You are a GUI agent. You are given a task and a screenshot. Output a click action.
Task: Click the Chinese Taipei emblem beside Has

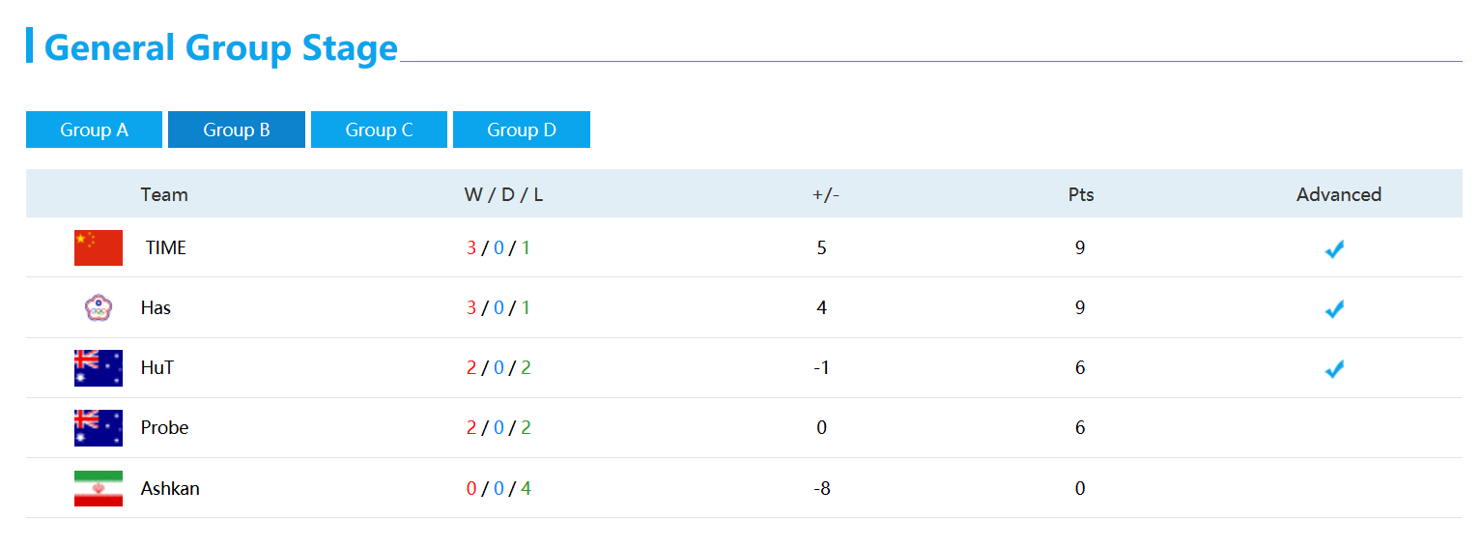click(99, 308)
